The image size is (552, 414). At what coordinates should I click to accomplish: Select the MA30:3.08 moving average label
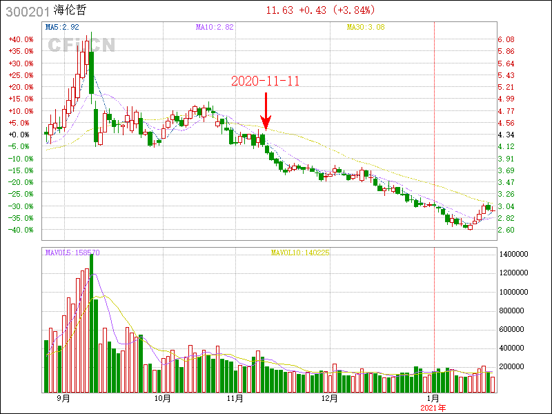365,27
